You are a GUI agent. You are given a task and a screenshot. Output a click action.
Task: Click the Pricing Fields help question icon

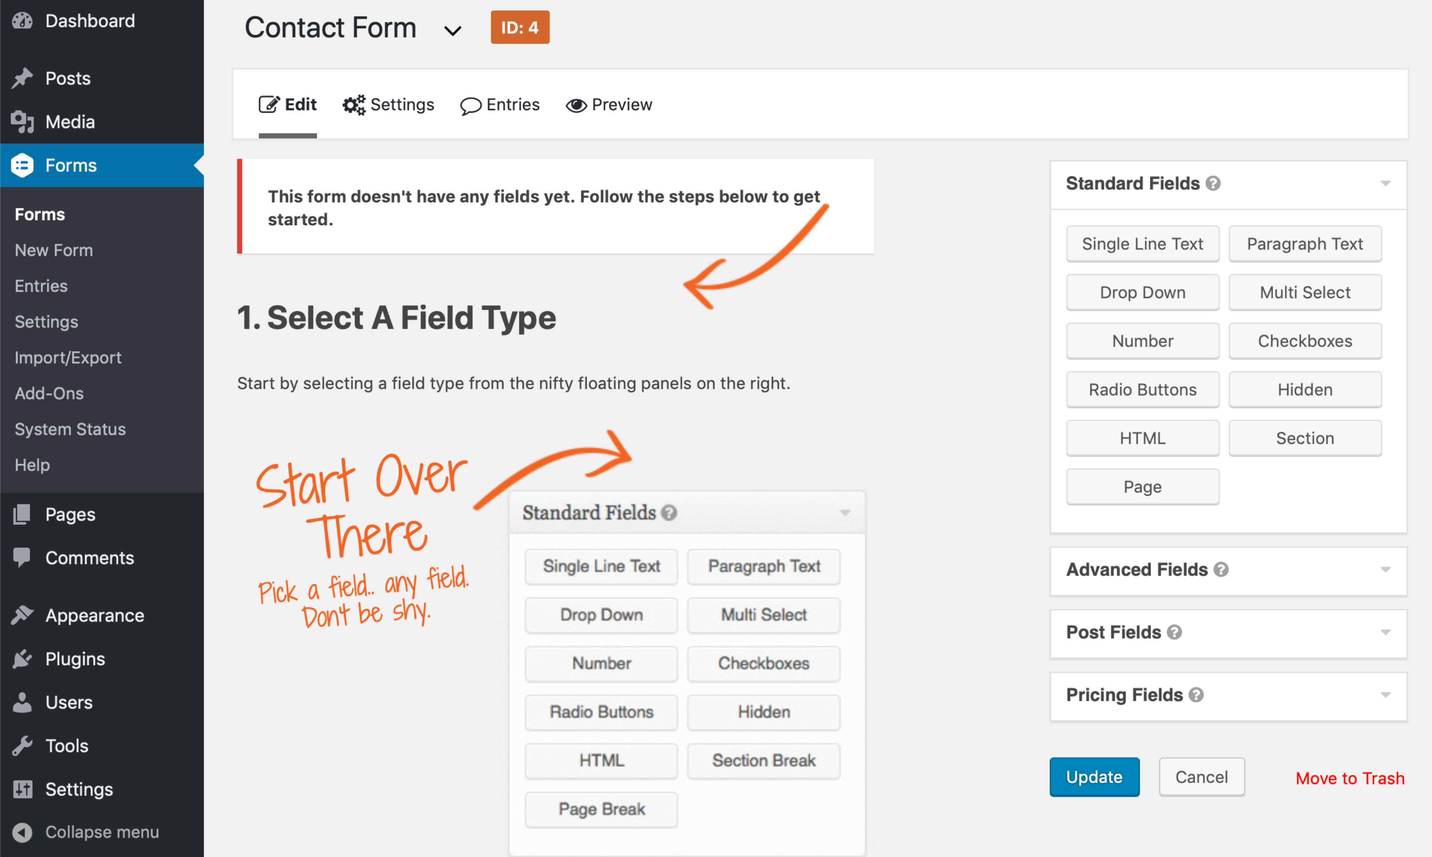[x=1196, y=695]
